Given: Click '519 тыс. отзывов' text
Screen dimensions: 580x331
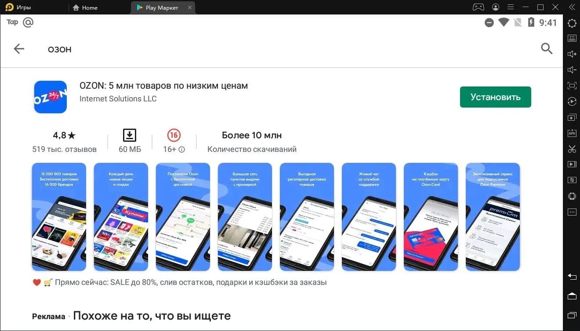Looking at the screenshot, I should click(64, 149).
